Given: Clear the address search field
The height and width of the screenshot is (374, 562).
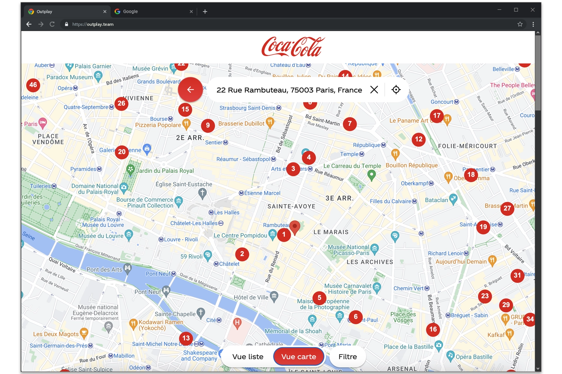Looking at the screenshot, I should [374, 90].
